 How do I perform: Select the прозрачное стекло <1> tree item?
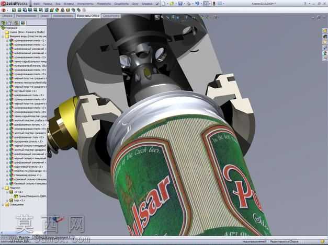coord(28,142)
